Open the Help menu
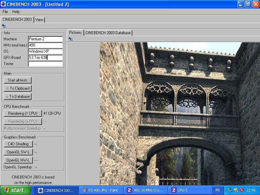The width and height of the screenshot is (260, 195). 16,12
